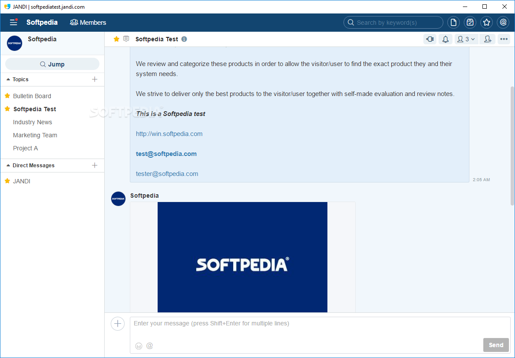Click the Jump button
The image size is (515, 358).
click(52, 64)
